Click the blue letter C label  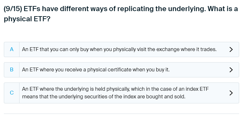(12, 93)
